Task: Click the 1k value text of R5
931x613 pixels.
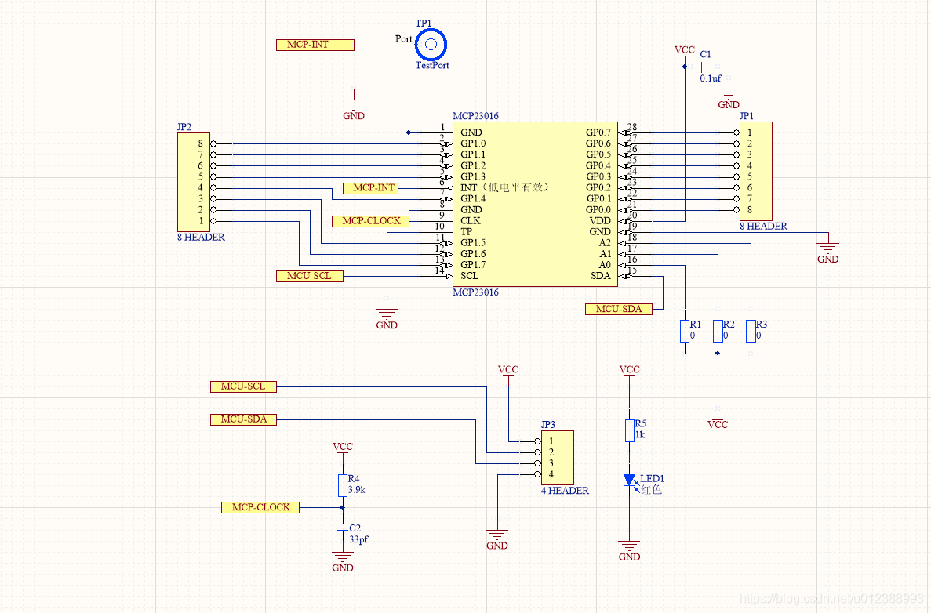Action: (640, 435)
